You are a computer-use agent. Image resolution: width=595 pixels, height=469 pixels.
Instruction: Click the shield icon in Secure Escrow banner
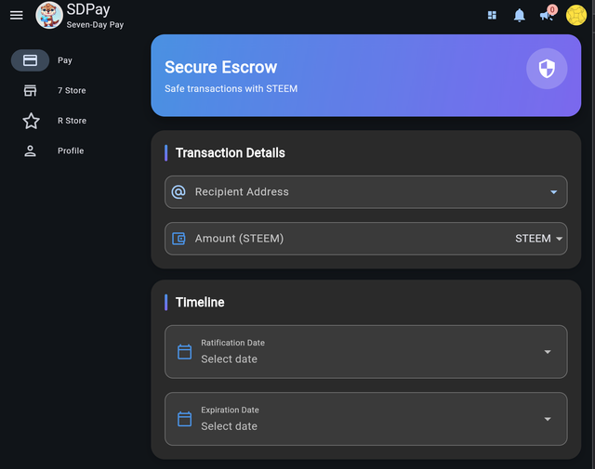coord(547,69)
